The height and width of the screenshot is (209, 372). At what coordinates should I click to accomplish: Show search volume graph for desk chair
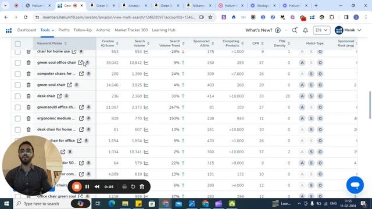pos(146,96)
